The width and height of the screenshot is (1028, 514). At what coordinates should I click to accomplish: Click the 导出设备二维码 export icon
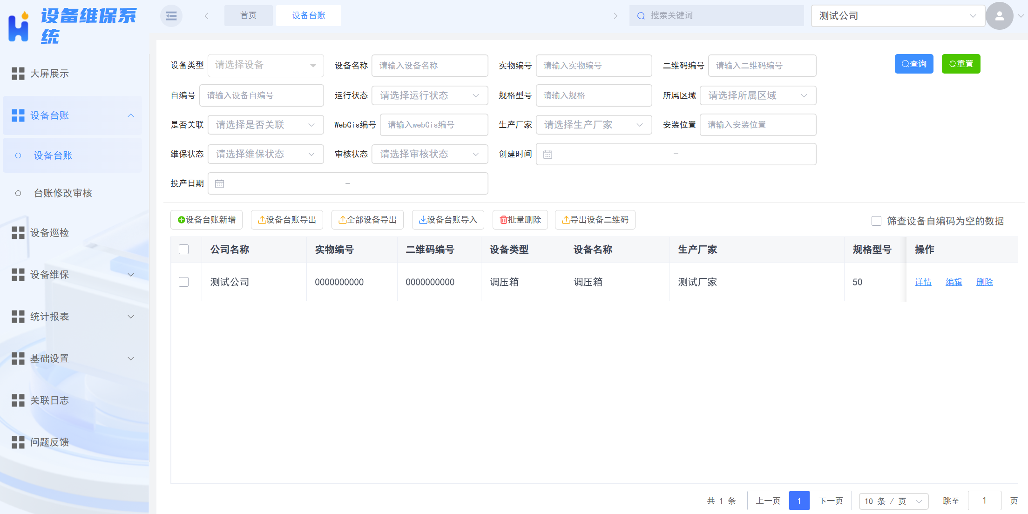(566, 219)
